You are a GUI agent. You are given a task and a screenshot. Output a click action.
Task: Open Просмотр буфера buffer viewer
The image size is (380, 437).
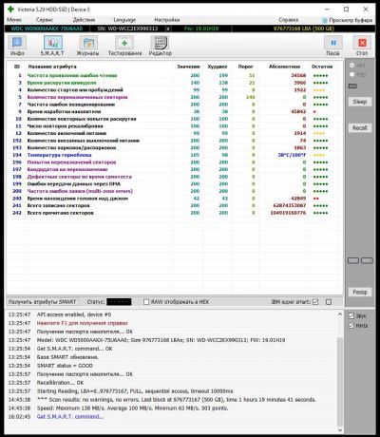[347, 20]
